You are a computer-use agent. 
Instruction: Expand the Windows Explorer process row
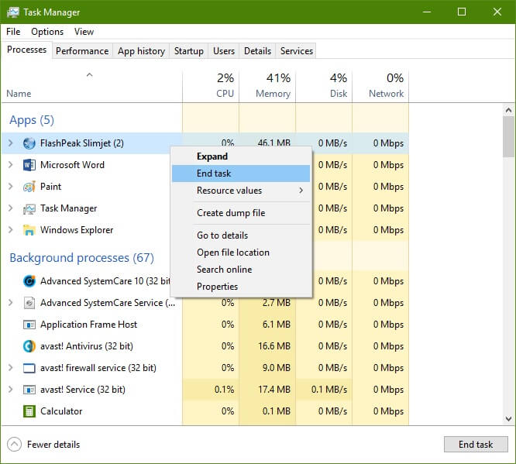click(x=11, y=230)
